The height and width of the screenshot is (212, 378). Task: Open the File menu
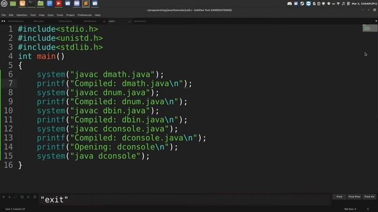click(x=4, y=15)
